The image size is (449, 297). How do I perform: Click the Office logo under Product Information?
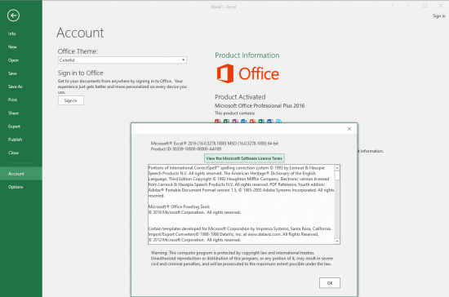248,73
